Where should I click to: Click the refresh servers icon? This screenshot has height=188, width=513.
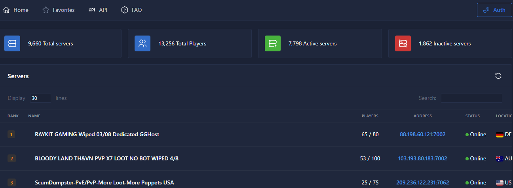coord(498,76)
